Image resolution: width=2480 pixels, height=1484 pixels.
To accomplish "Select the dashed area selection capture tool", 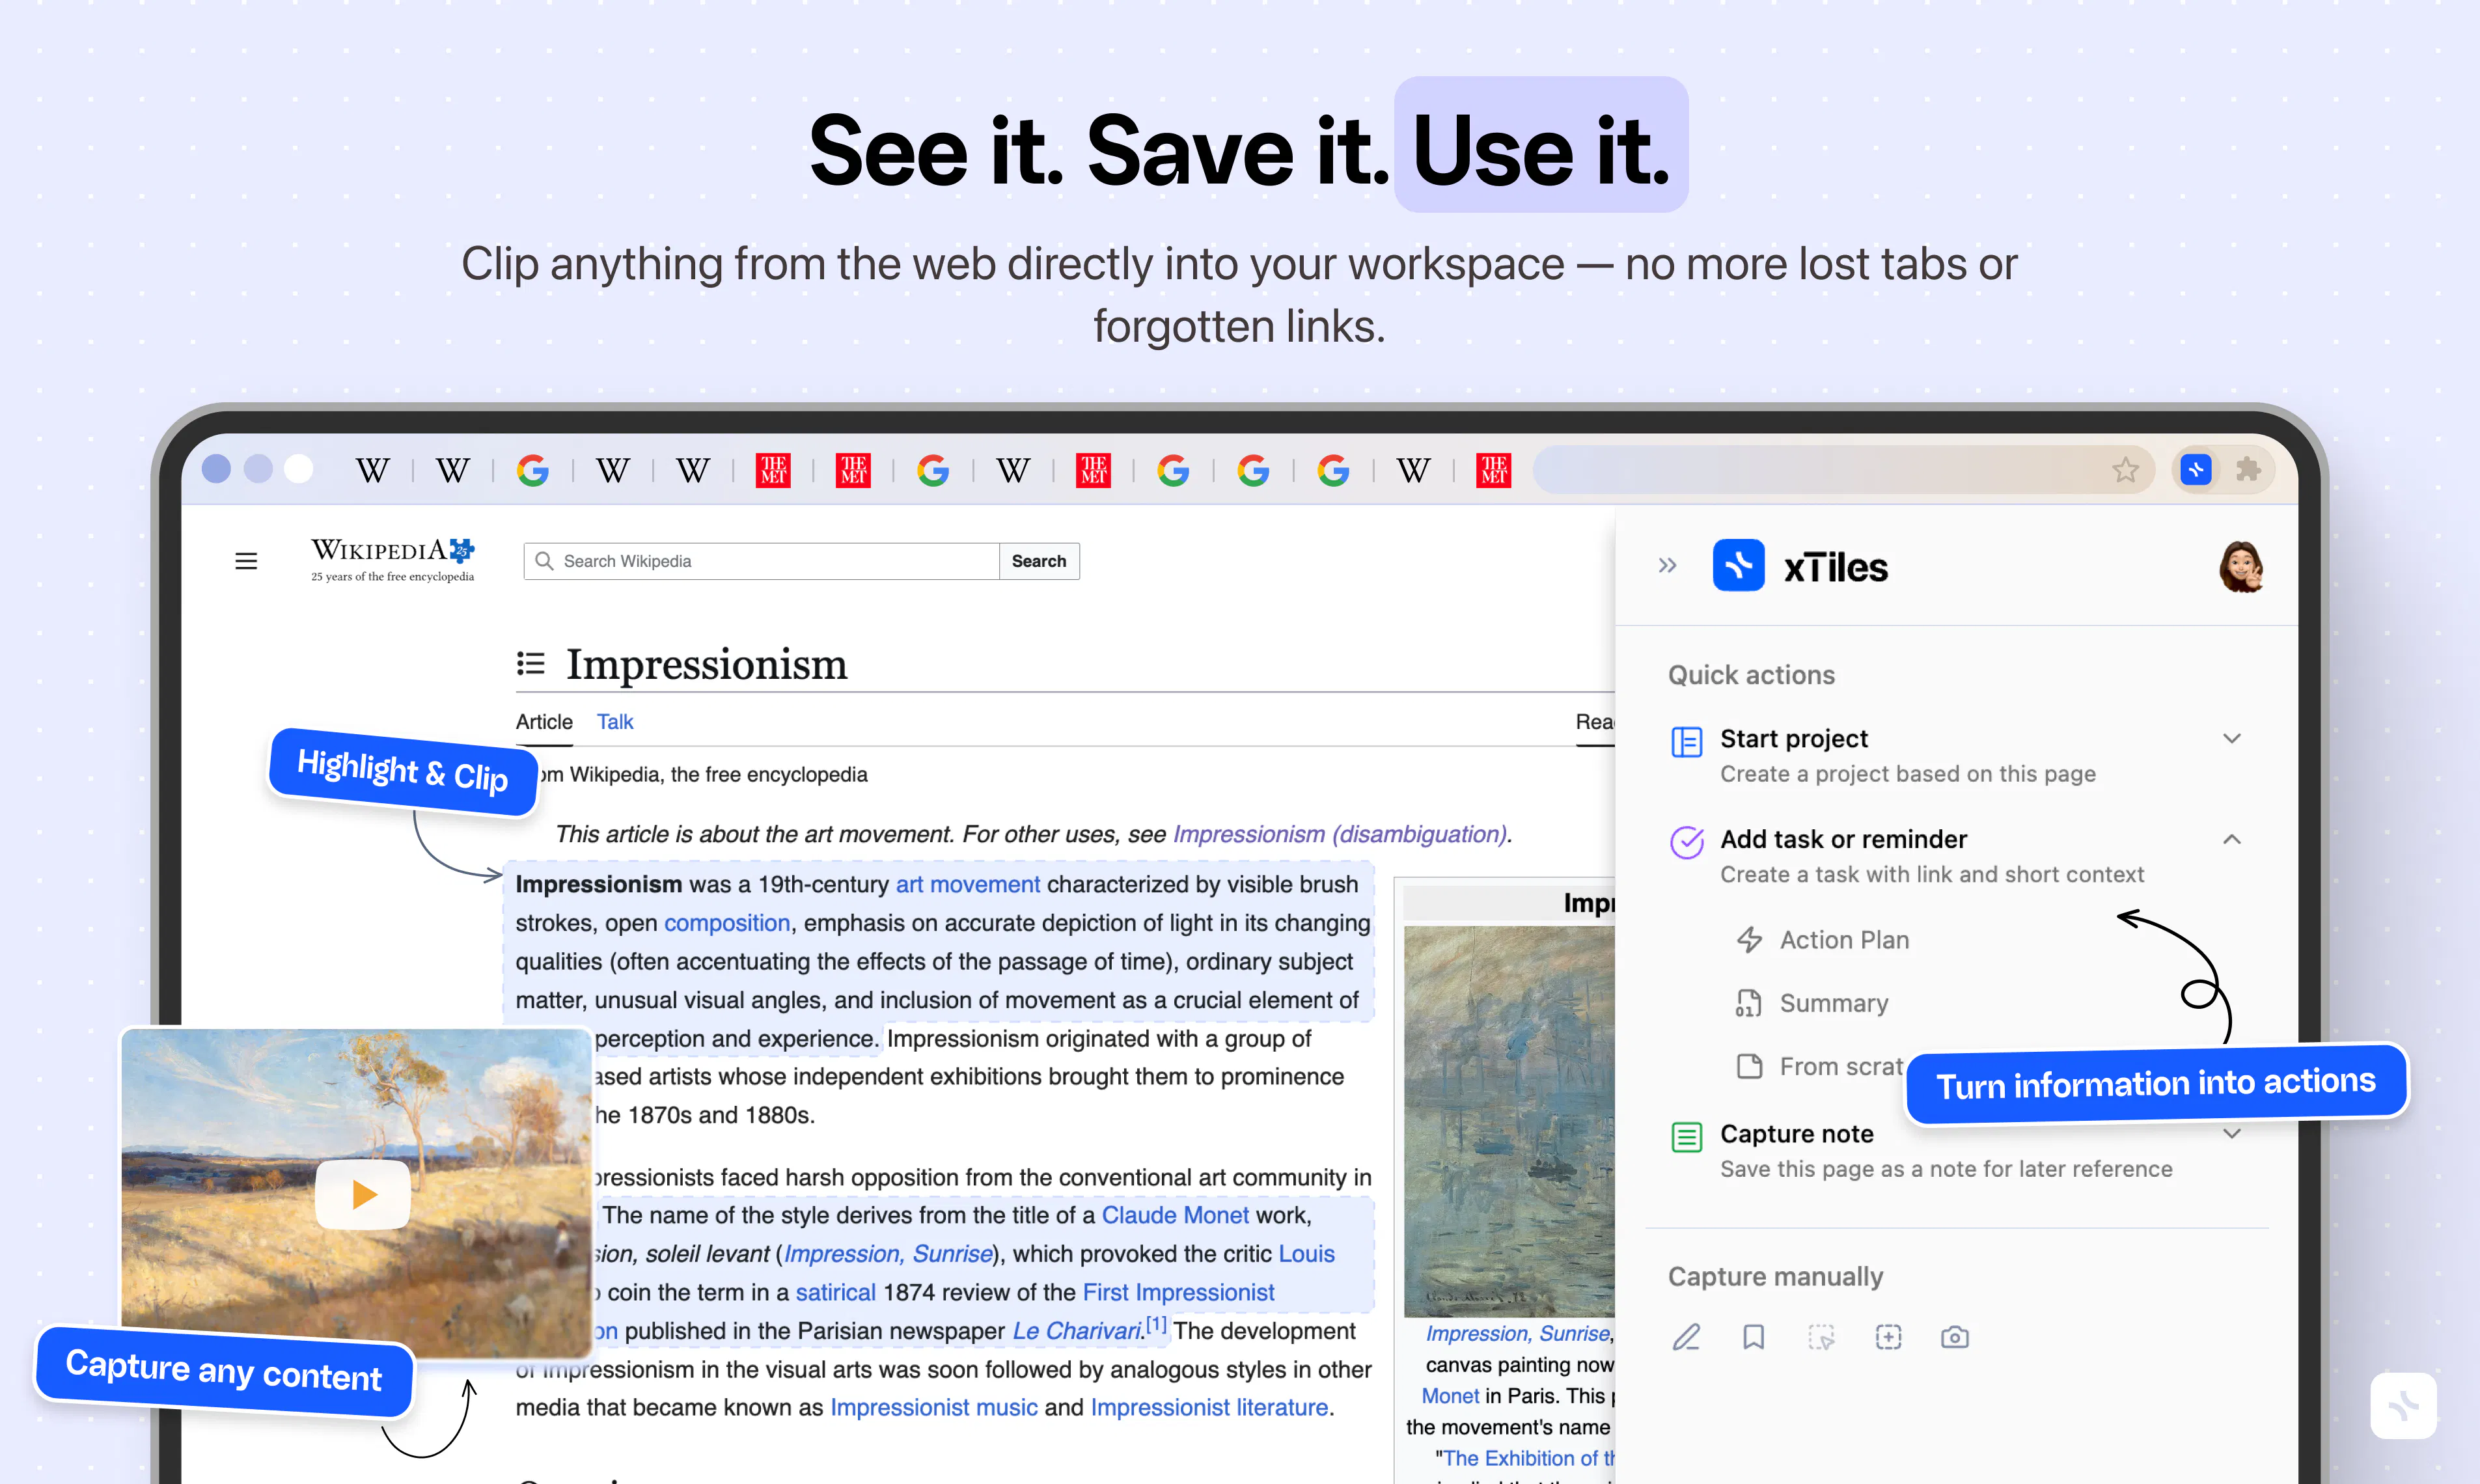I will pyautogui.click(x=1821, y=1337).
